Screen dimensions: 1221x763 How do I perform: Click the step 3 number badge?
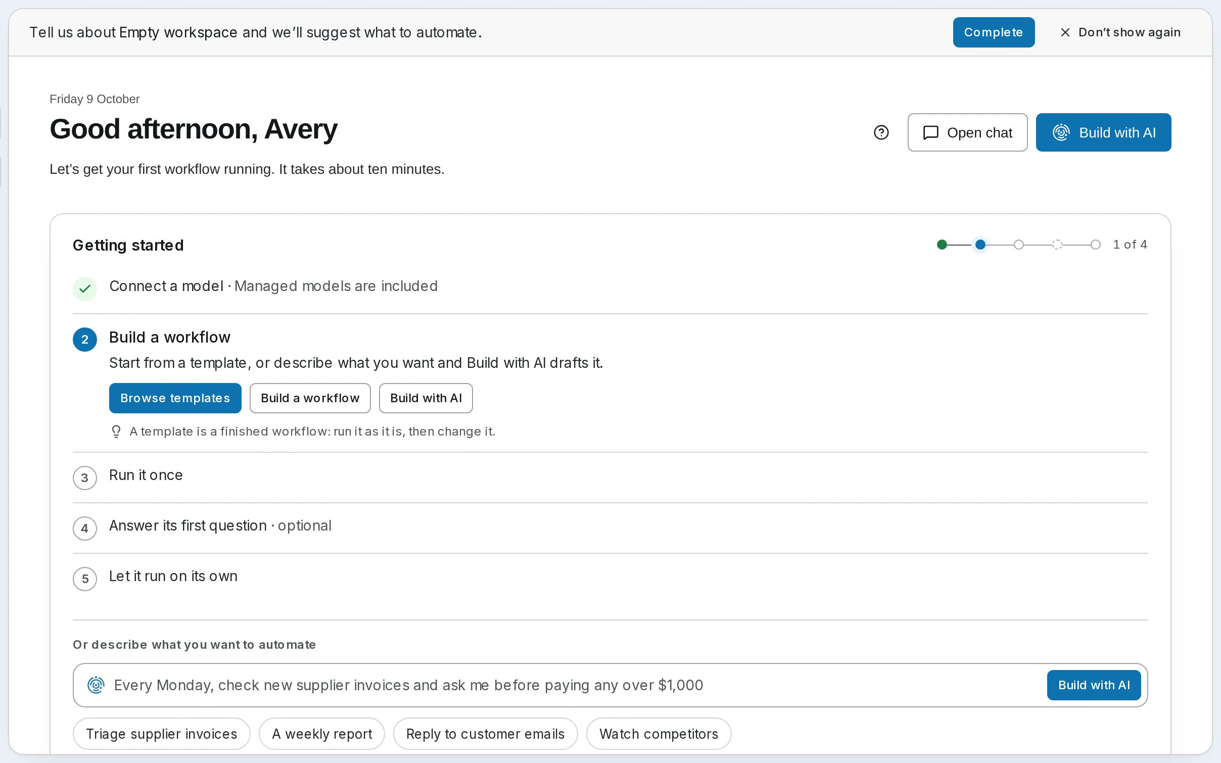(x=85, y=478)
